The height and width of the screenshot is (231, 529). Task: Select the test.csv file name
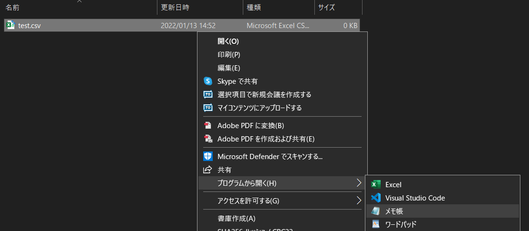[30, 26]
